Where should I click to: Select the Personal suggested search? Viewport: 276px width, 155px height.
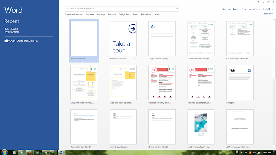(x=112, y=14)
